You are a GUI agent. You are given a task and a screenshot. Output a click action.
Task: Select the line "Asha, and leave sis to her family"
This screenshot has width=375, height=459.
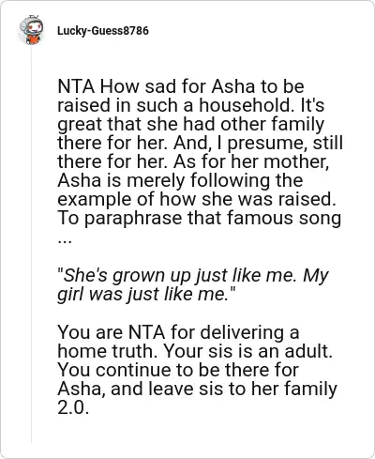(x=198, y=389)
